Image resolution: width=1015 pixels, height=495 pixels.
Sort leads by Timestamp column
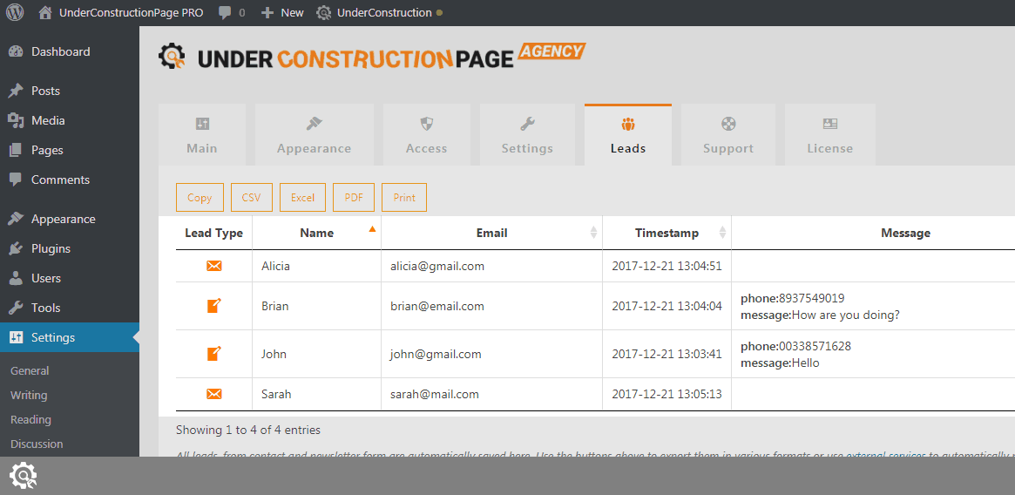(x=667, y=233)
